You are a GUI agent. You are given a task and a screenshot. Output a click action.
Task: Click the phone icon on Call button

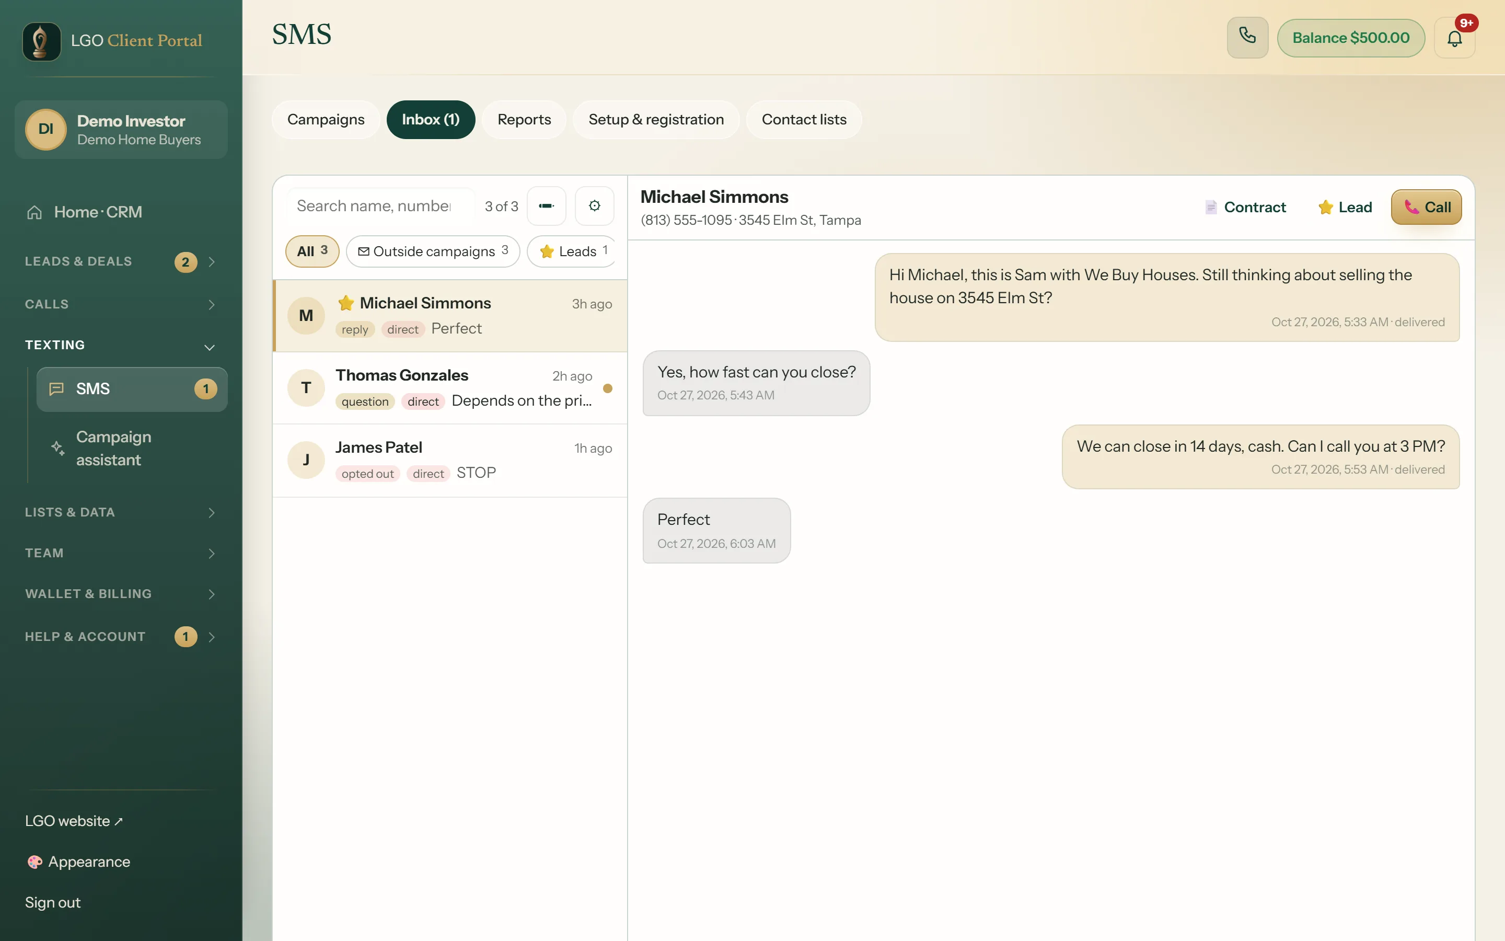coord(1411,207)
